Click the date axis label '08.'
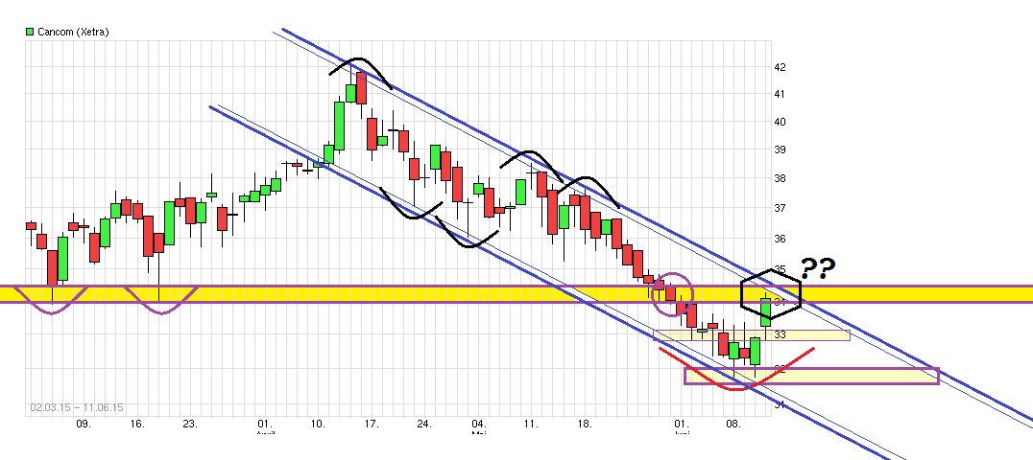The width and height of the screenshot is (1033, 460). click(x=733, y=424)
